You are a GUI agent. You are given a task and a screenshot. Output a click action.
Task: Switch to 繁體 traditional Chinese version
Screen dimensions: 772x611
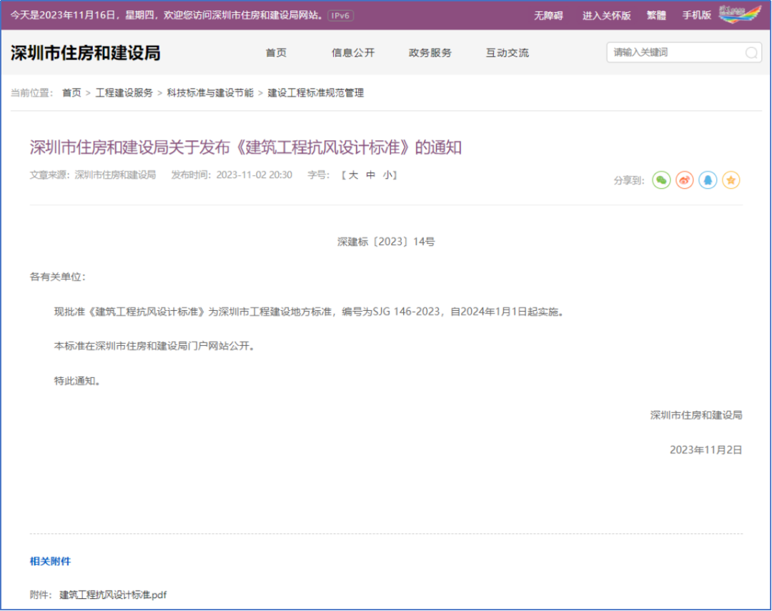click(656, 15)
